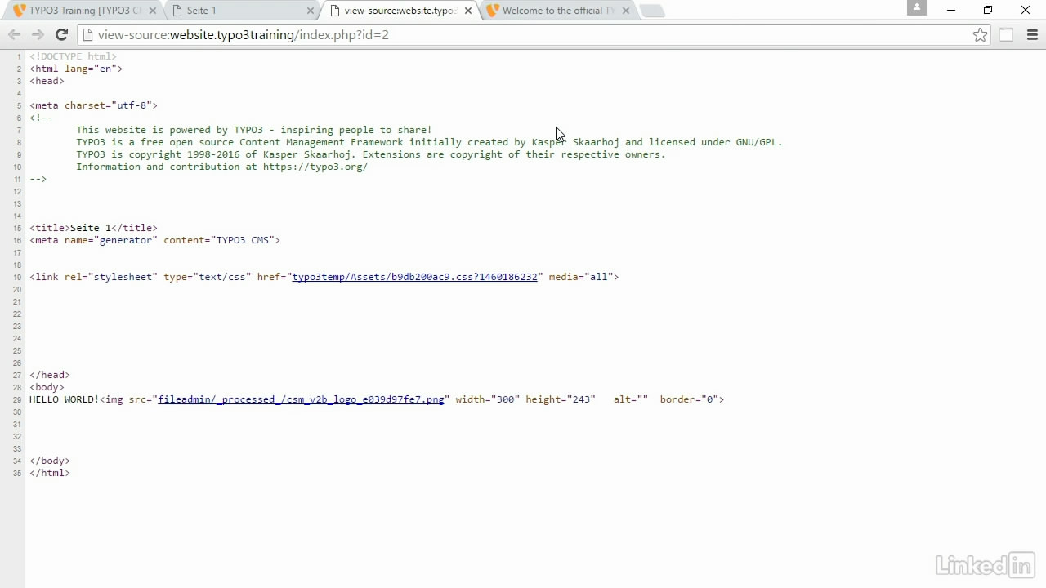
Task: Bookmark this page with the star icon
Action: point(980,34)
